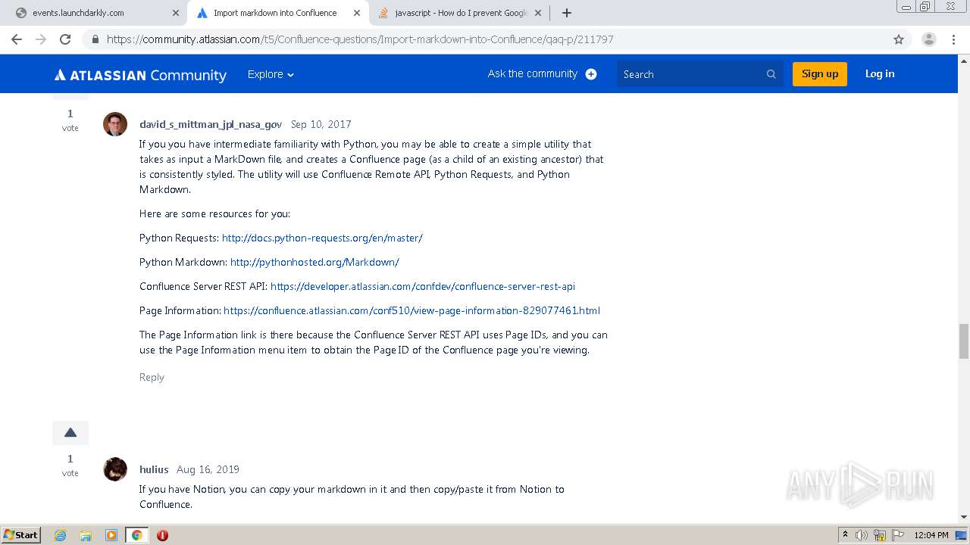Click the page vertical scrollbar thumb
Viewport: 970px width, 545px height.
(x=964, y=341)
